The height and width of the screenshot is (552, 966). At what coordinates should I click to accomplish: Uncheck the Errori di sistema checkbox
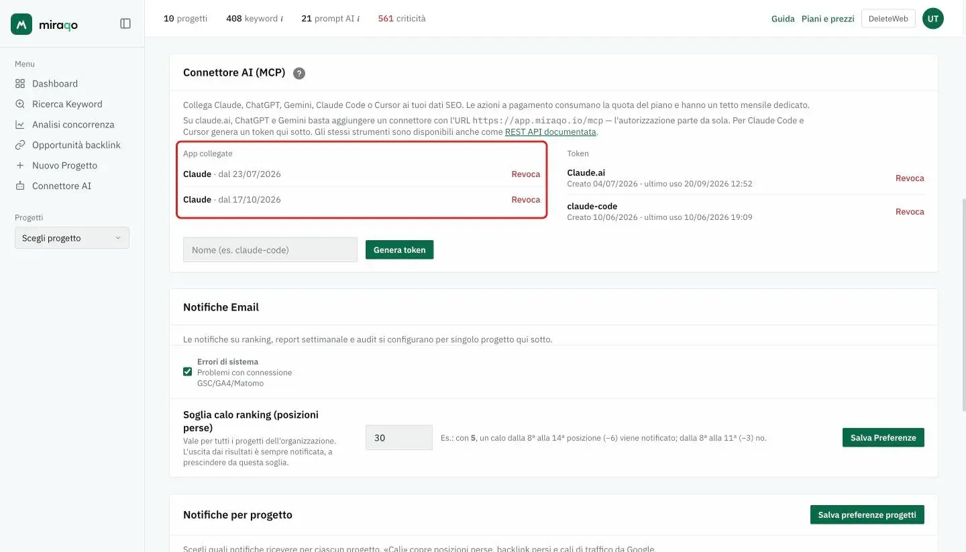pyautogui.click(x=188, y=372)
